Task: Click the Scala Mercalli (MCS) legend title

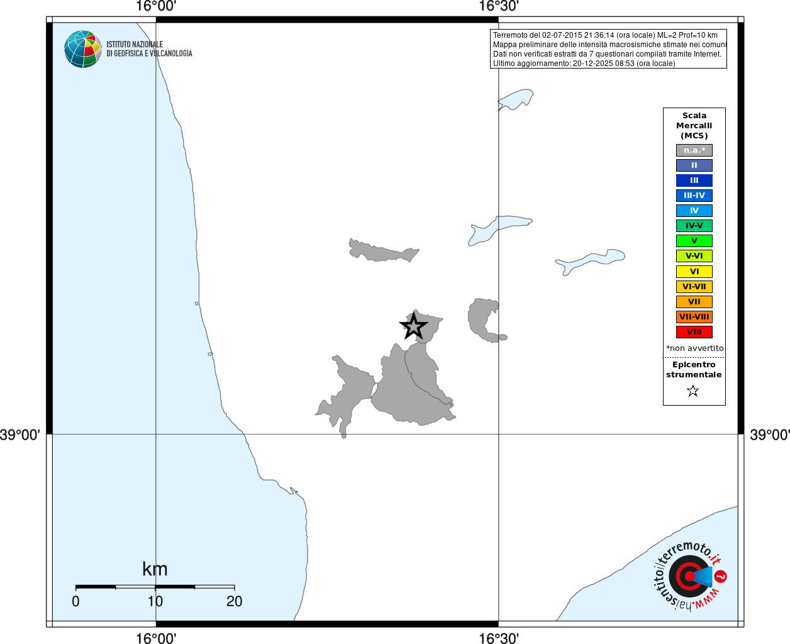Action: point(694,126)
